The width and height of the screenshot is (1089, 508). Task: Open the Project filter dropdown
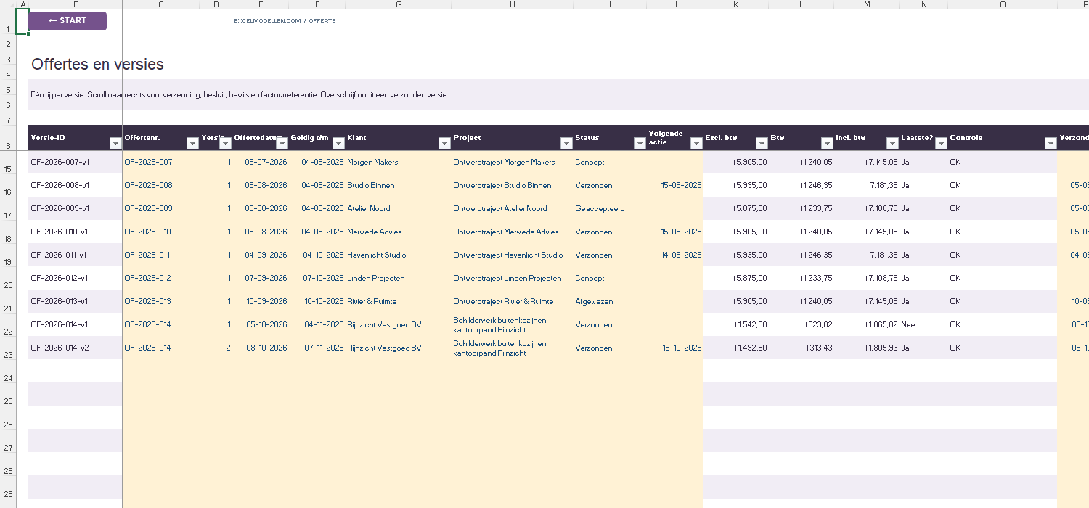coord(566,144)
